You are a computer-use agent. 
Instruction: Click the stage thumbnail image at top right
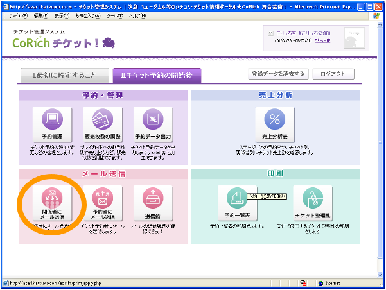click(x=355, y=38)
